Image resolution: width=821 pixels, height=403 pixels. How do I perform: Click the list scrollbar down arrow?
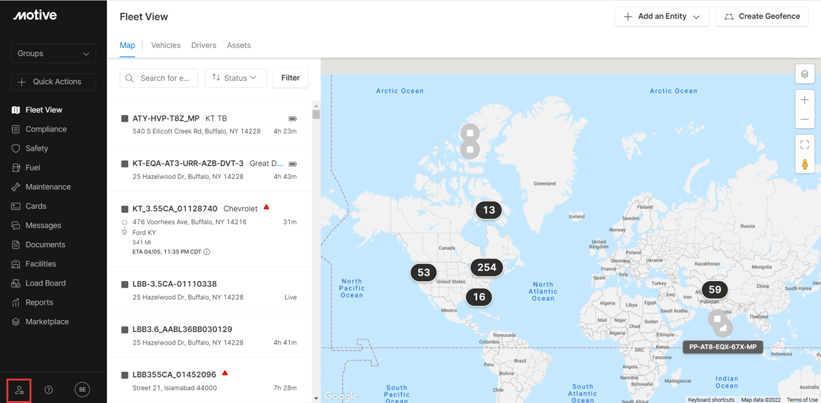pyautogui.click(x=316, y=399)
